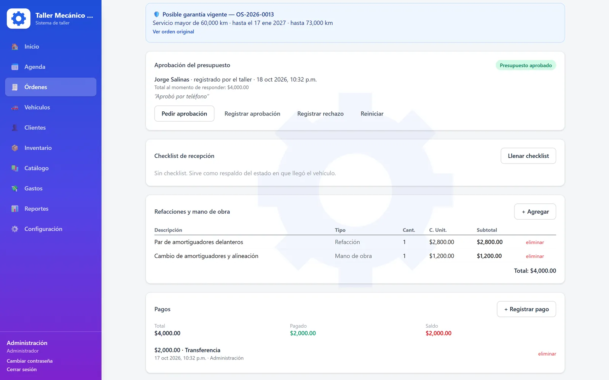
Task: Follow the Ver orden original link
Action: [173, 32]
